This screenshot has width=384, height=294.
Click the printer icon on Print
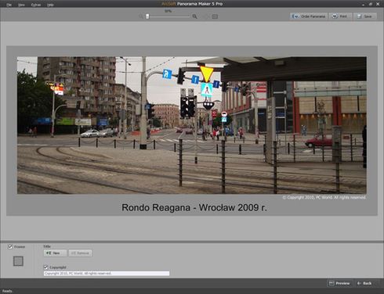coord(335,16)
